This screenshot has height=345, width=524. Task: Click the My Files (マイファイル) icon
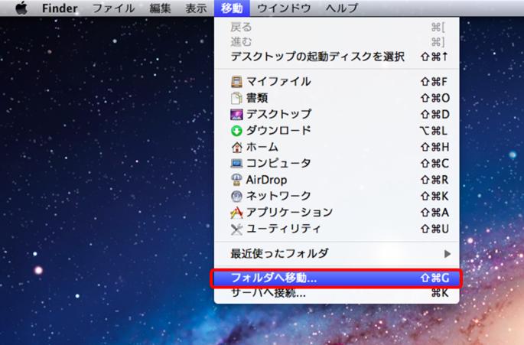[x=236, y=81]
